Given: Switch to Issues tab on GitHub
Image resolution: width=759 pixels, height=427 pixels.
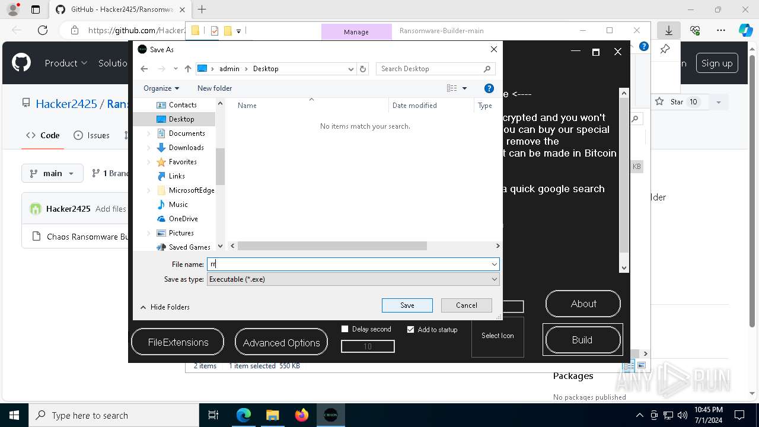Looking at the screenshot, I should click(x=91, y=135).
